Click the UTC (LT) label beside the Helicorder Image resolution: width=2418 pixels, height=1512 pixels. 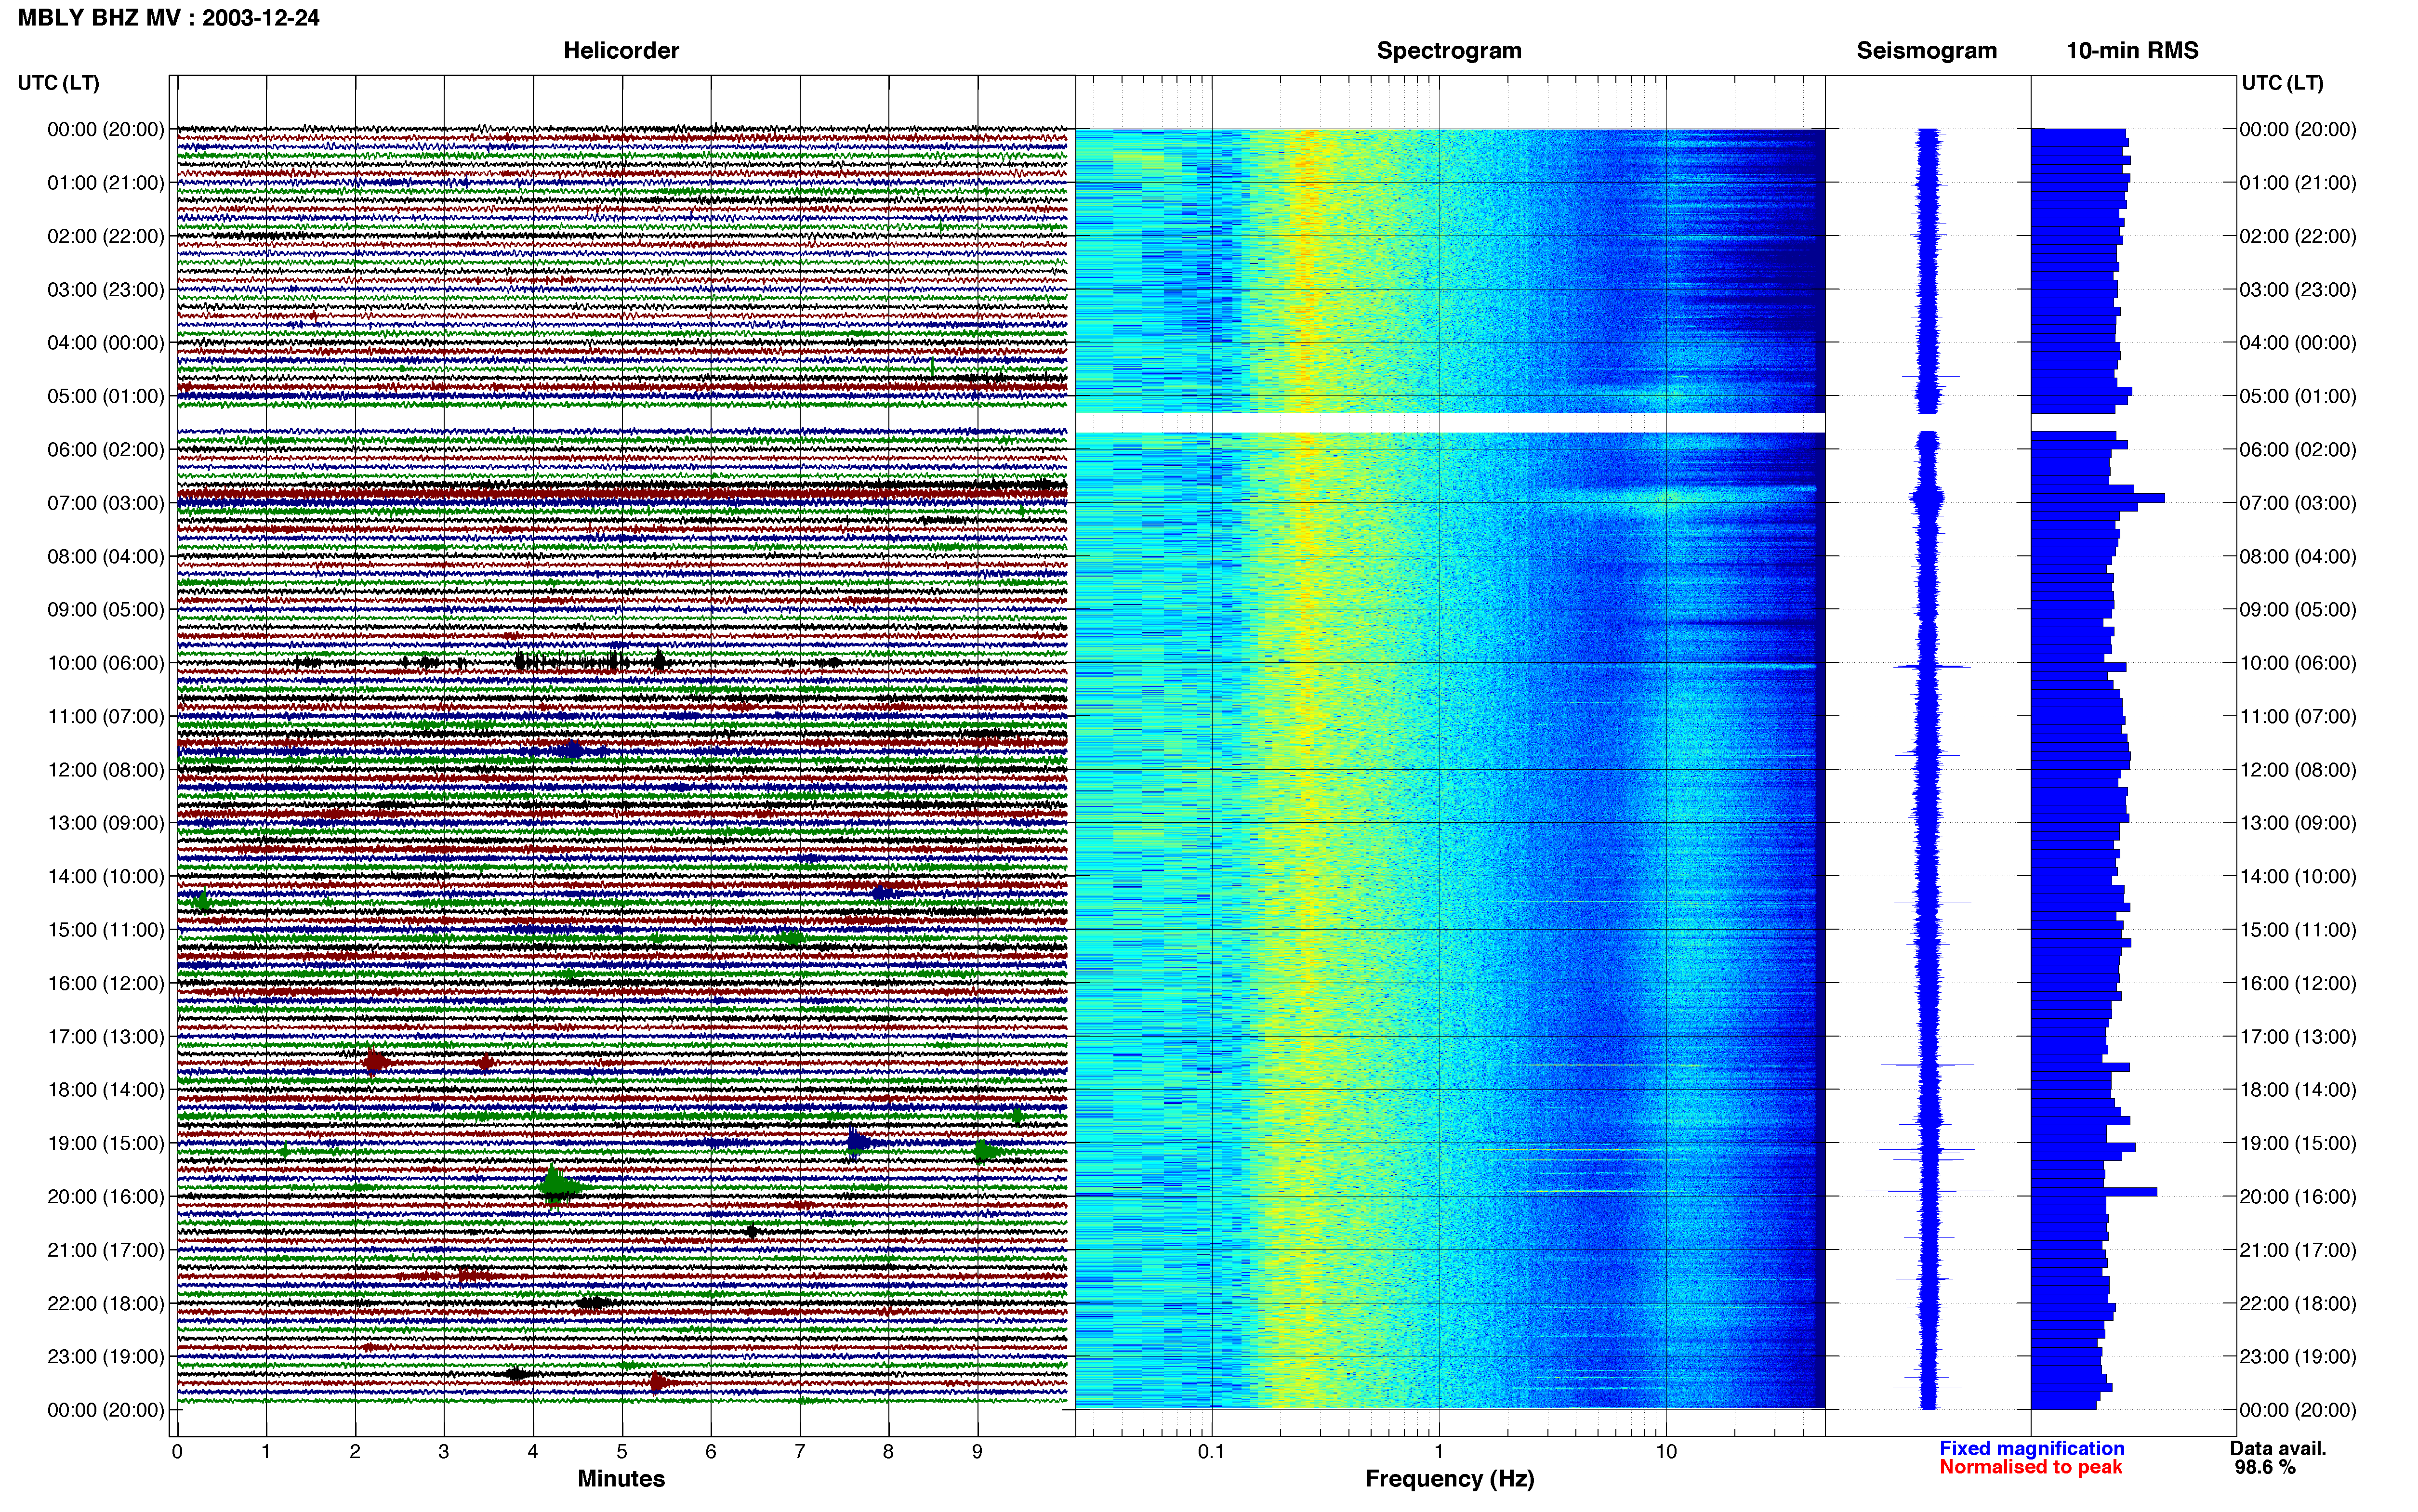coord(58,83)
